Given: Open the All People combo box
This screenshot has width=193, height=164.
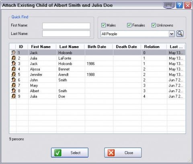Looking at the screenshot, I should 138,34.
